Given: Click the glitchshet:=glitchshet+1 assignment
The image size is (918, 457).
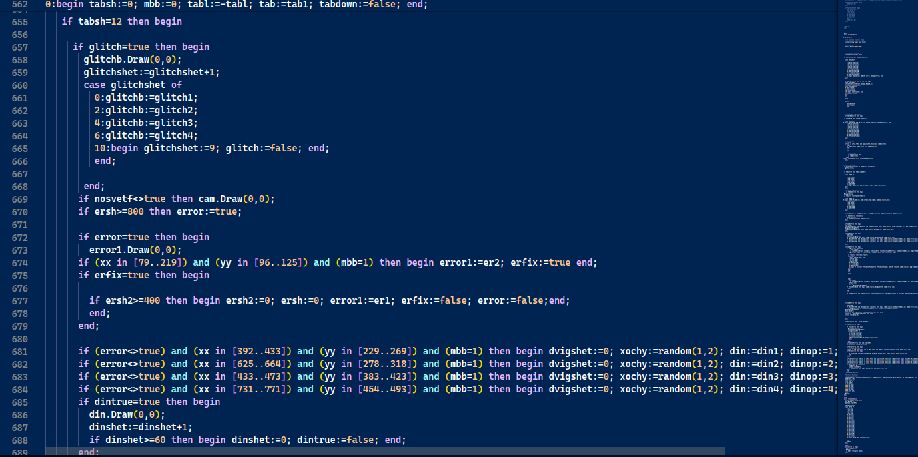Looking at the screenshot, I should point(151,73).
